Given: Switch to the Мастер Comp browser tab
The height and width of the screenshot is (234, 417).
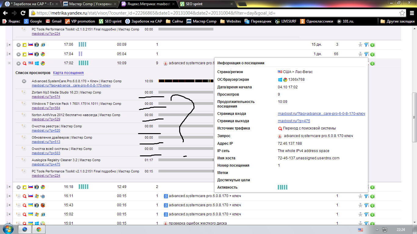Looking at the screenshot, I should click(90, 4).
